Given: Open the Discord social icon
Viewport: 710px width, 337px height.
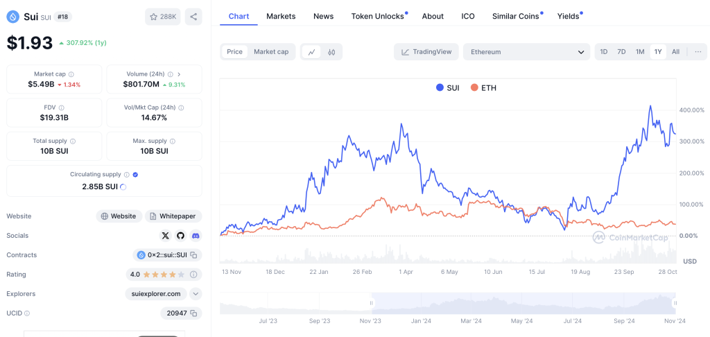Looking at the screenshot, I should pos(196,236).
